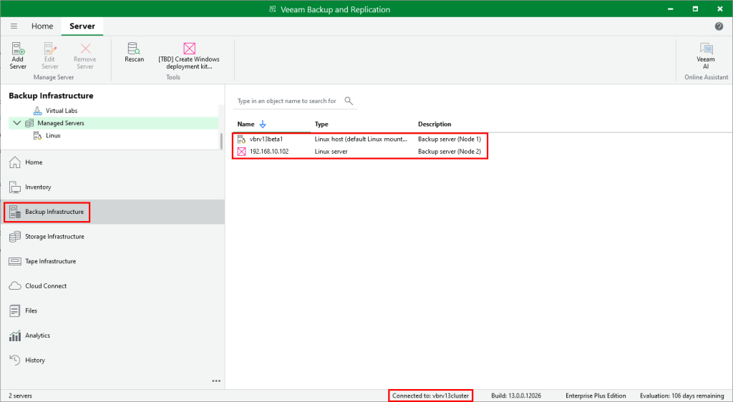Viewport: 733px width, 402px height.
Task: Select the Linux tree item
Action: [53, 135]
